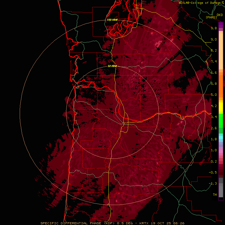Click the 1.8 legend value
The height and width of the screenshot is (225, 225).
[214, 139]
